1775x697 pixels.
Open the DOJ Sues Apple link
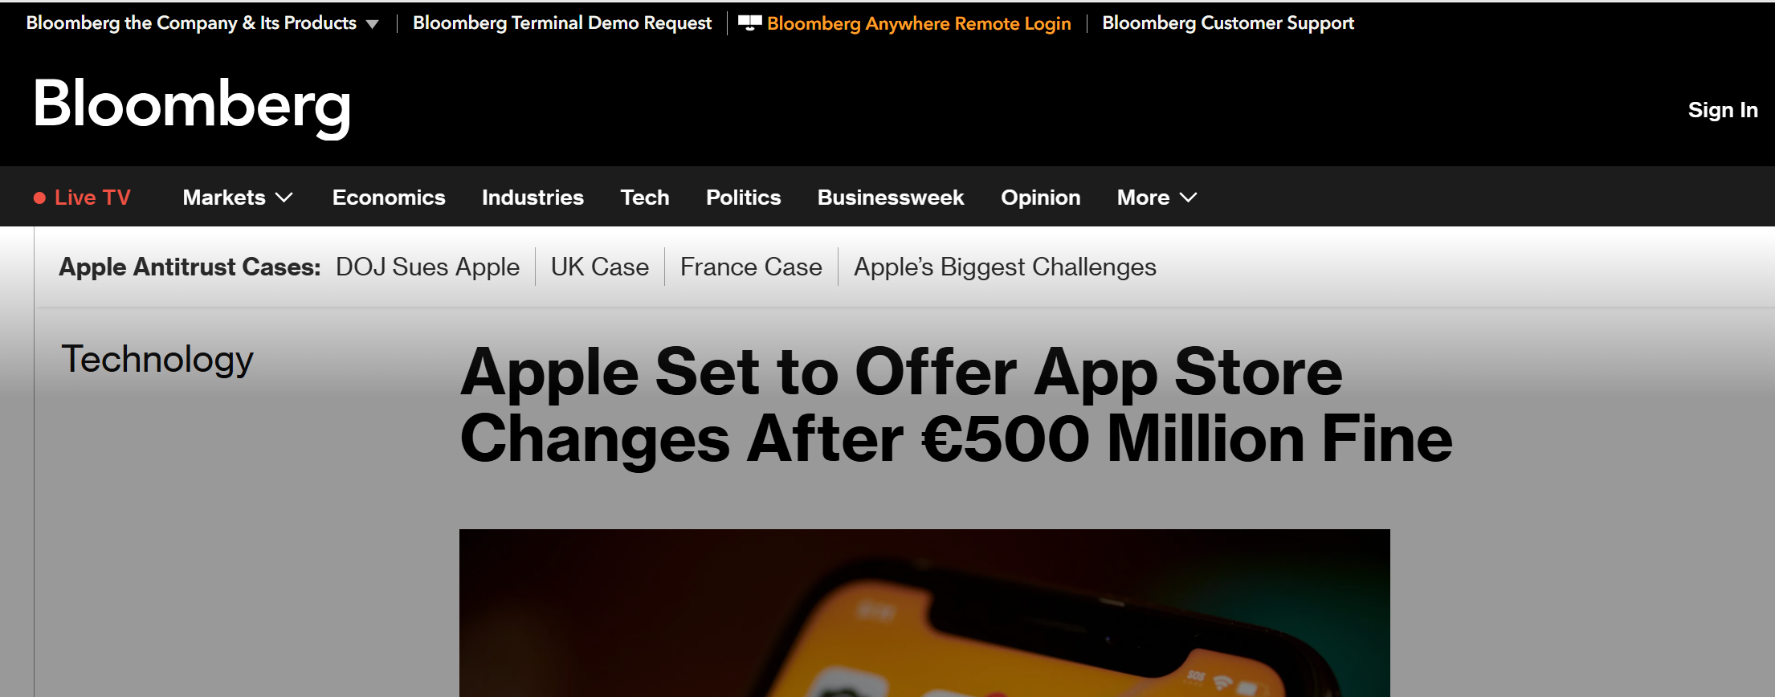(427, 267)
